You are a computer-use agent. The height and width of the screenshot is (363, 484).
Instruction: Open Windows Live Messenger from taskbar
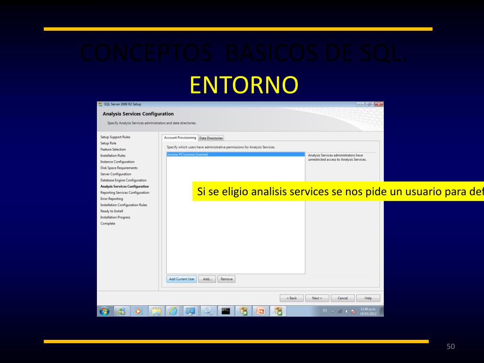pos(121,311)
